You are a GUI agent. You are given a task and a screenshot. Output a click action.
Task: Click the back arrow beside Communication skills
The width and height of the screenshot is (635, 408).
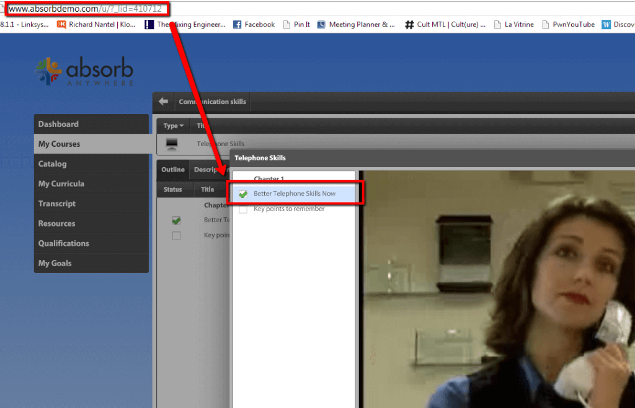163,102
